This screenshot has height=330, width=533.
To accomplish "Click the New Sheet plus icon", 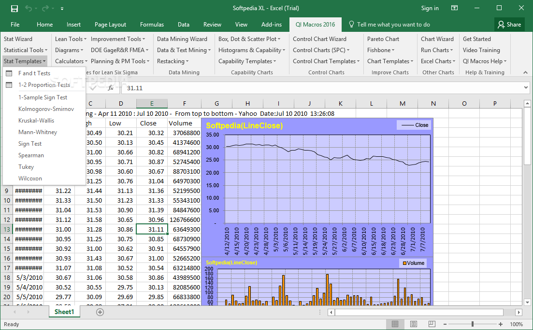I will 100,312.
